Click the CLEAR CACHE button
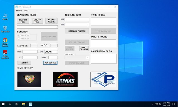This screenshot has height=107, width=178. pos(51,21)
